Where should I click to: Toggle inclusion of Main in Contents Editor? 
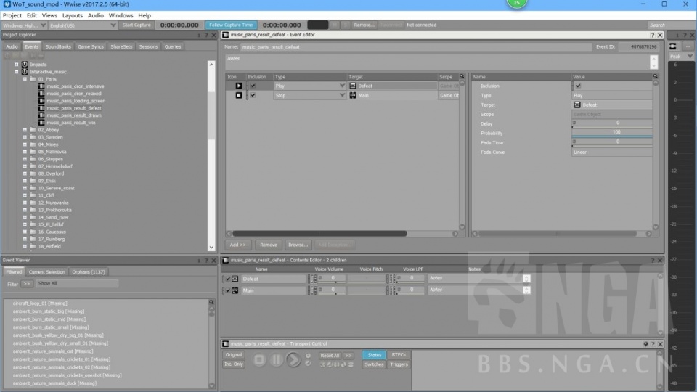pyautogui.click(x=228, y=290)
